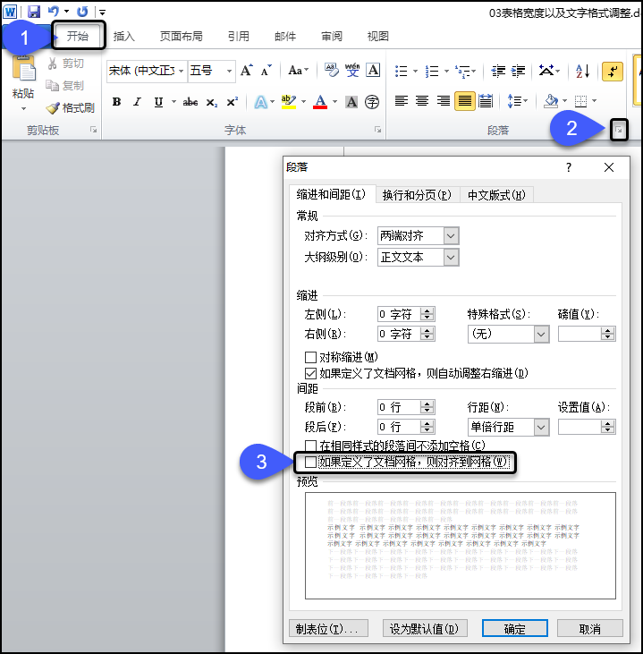Open the 特殊格式 special indent dropdown
This screenshot has height=654, width=643.
point(508,334)
